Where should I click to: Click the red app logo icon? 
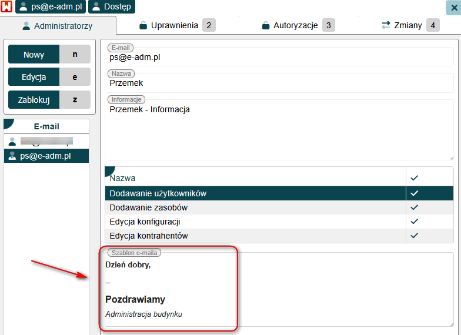point(6,7)
